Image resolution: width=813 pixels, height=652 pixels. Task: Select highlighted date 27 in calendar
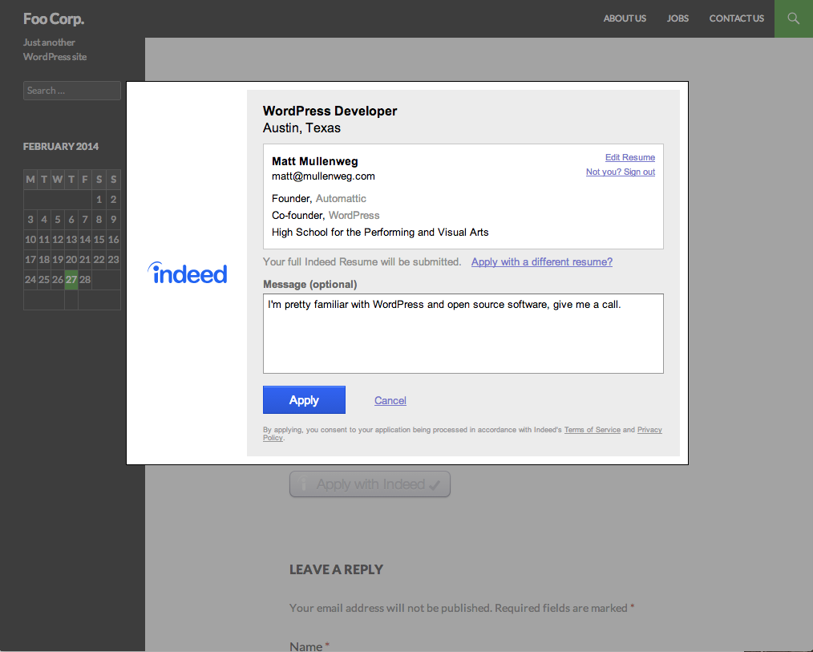coord(71,280)
